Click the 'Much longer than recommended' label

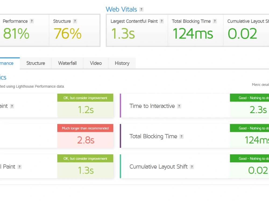[85, 128]
